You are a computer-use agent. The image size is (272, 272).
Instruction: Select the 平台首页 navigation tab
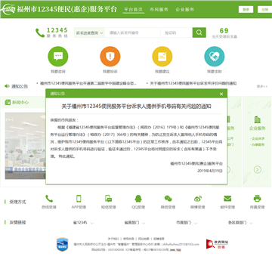pos(134,10)
